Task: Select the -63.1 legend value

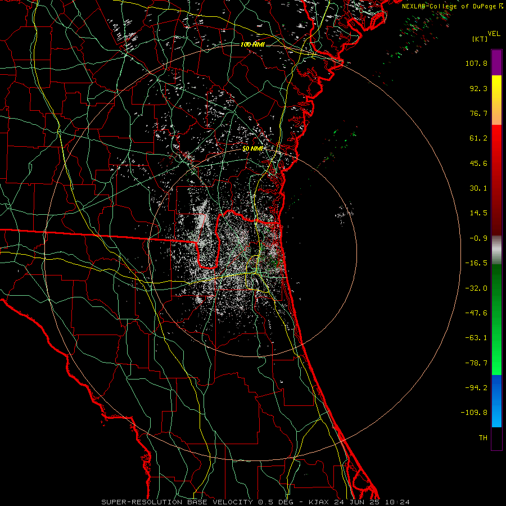Action: pyautogui.click(x=476, y=338)
